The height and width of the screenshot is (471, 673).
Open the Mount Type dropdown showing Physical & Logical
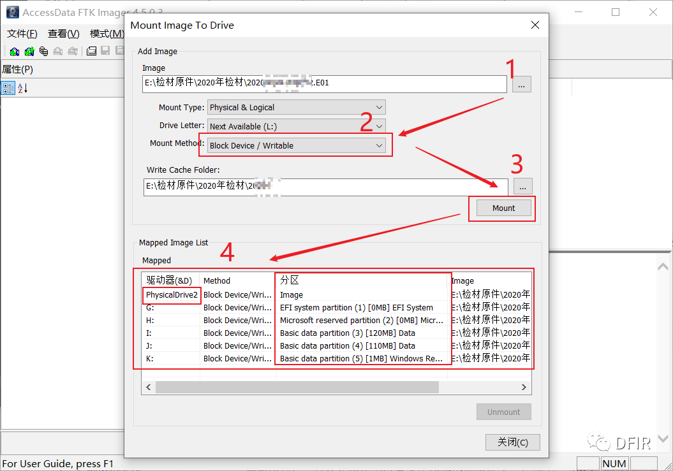click(297, 107)
